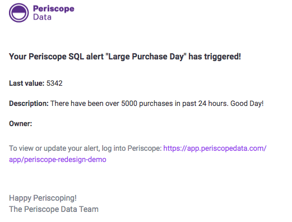The image size is (292, 222).
Task: Click "The Periscope Data Team" signature
Action: pos(54,209)
